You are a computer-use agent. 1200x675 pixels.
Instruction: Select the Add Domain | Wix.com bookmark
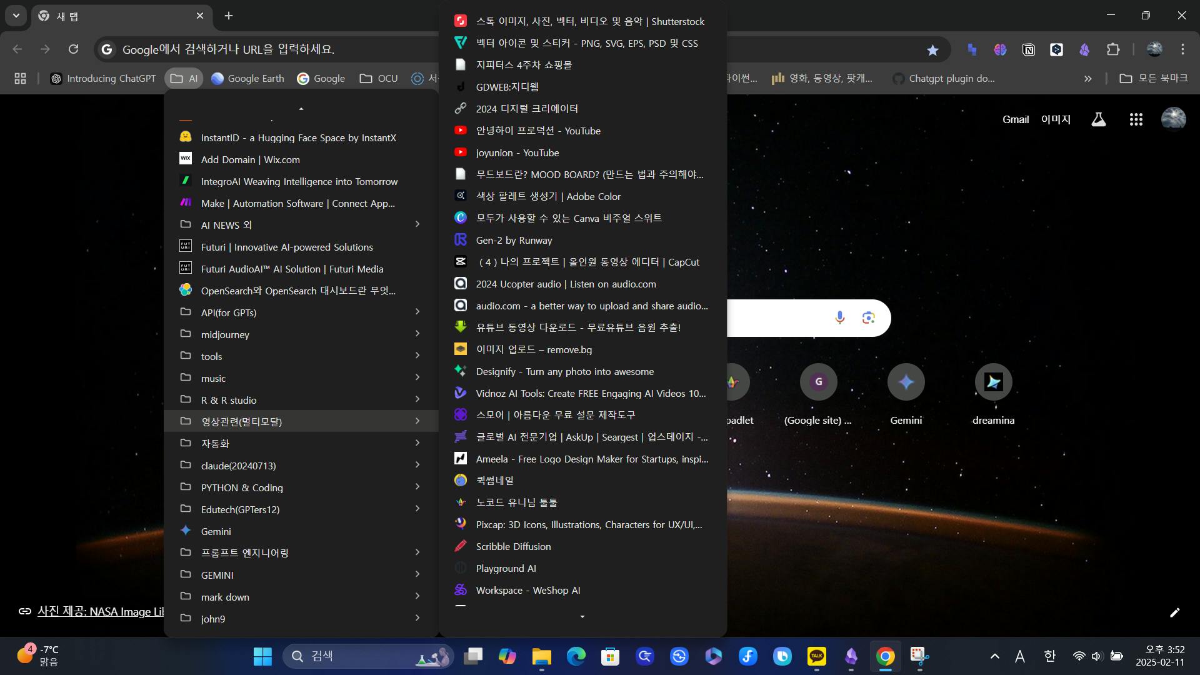coord(301,159)
